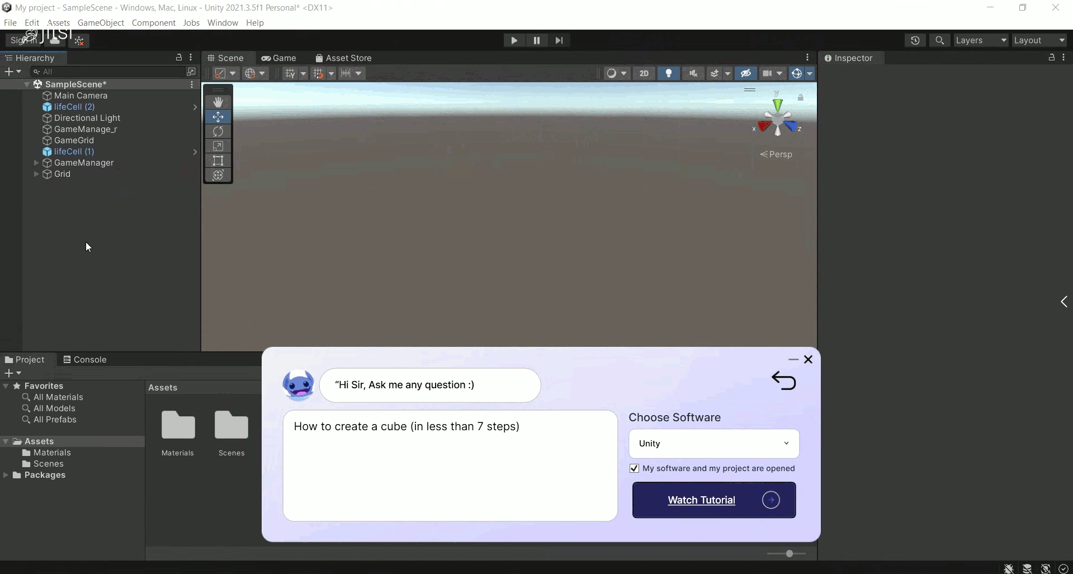The width and height of the screenshot is (1073, 574).
Task: Click the back arrow in assistant popup
Action: (x=783, y=381)
